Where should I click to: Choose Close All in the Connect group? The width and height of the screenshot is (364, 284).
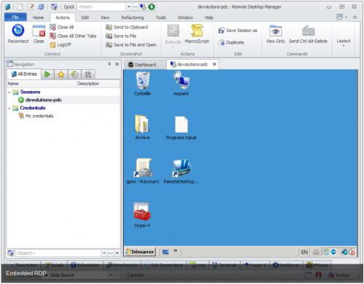click(62, 27)
